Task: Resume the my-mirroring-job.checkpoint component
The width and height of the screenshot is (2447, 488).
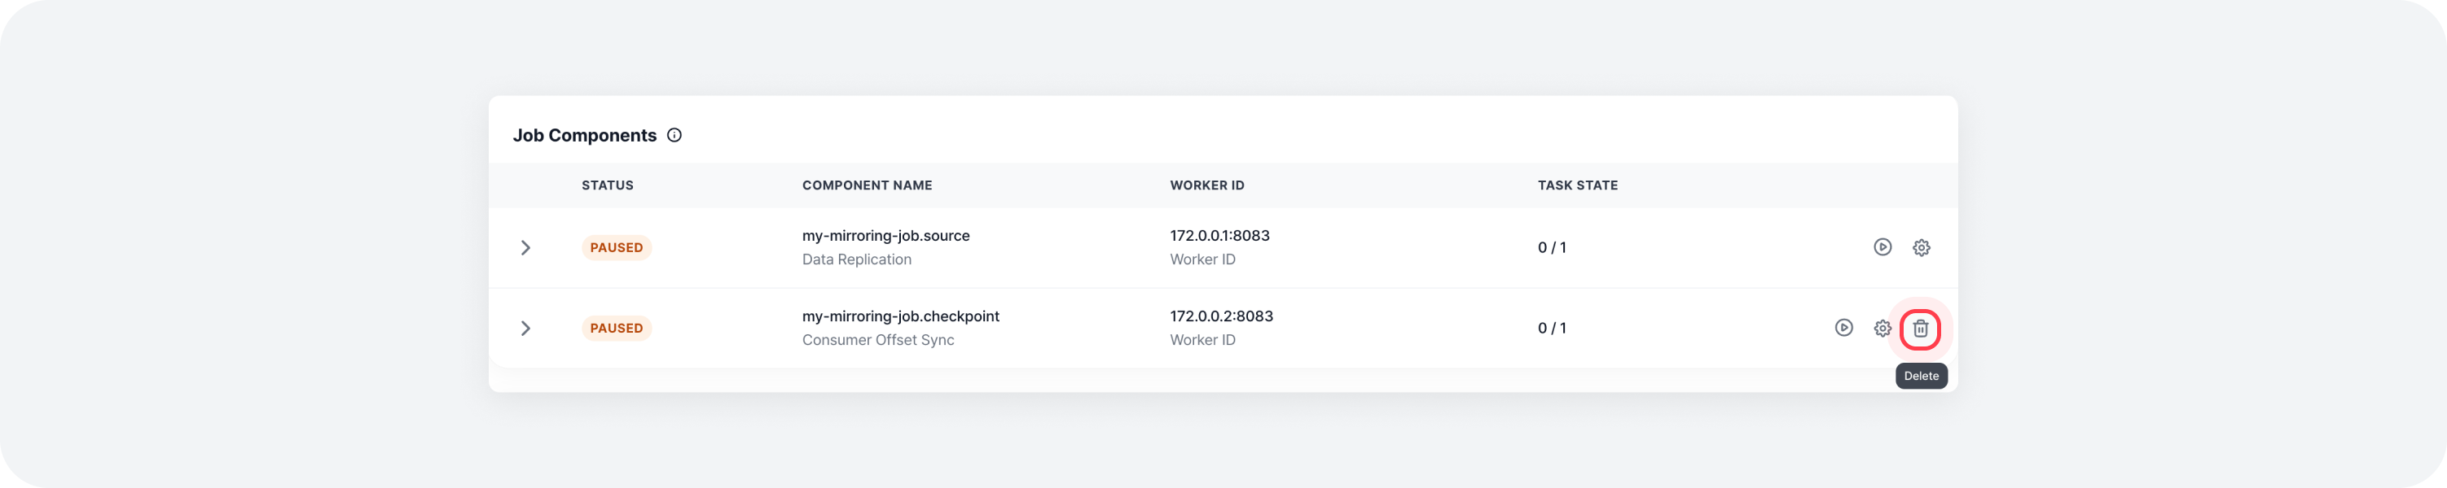Action: [1843, 328]
